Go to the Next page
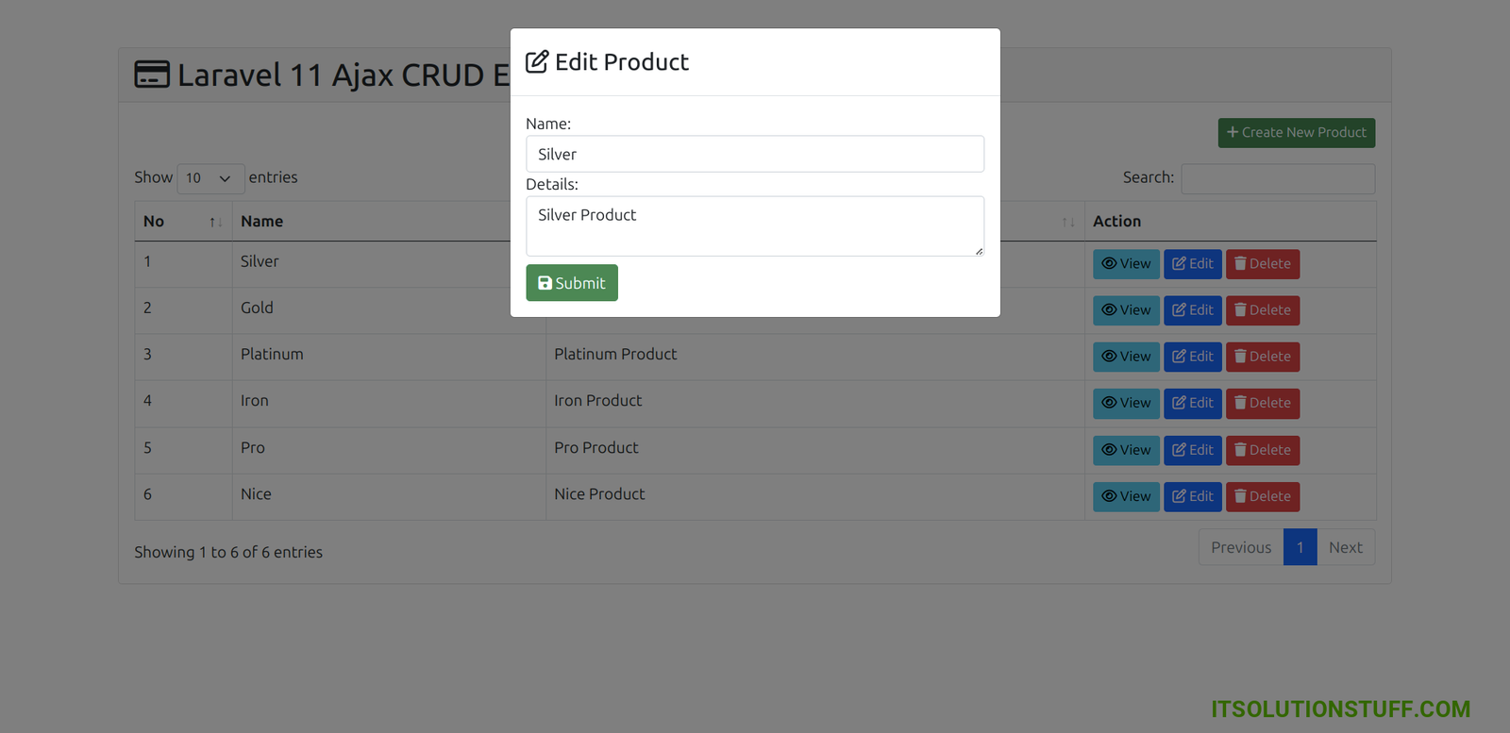 [x=1345, y=547]
